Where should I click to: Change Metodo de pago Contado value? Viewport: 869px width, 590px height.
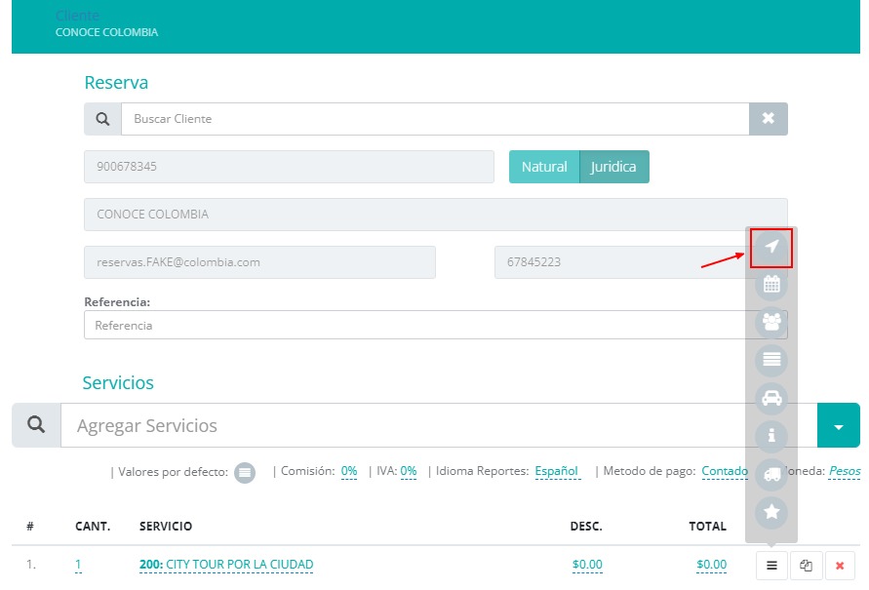point(724,471)
